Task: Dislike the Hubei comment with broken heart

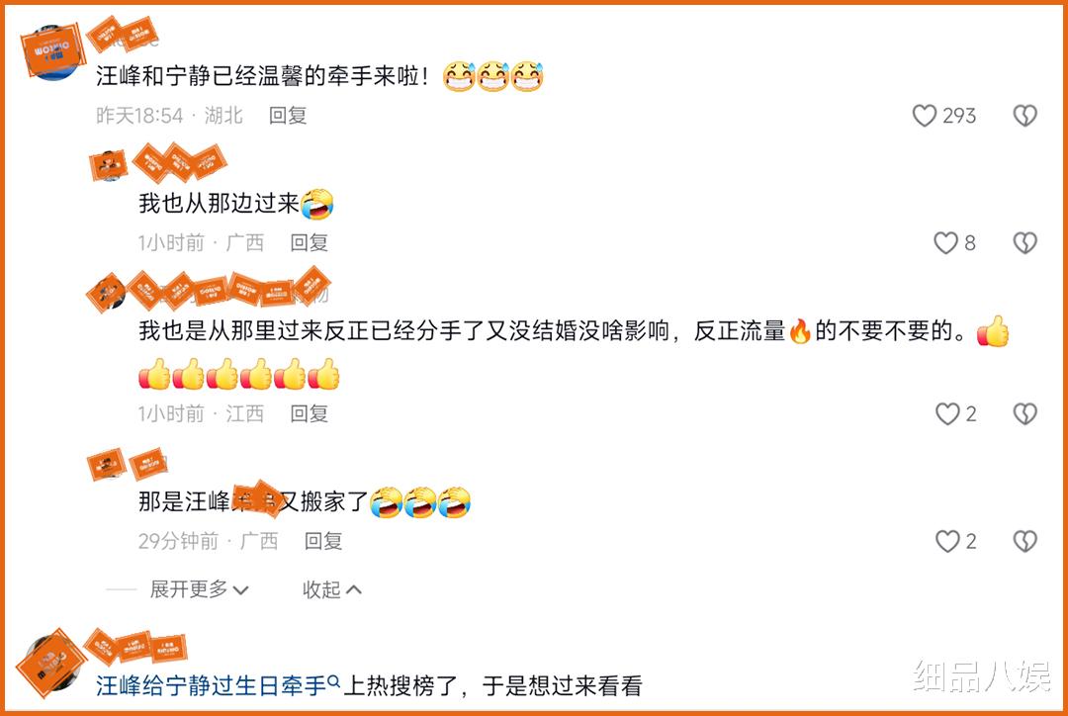Action: point(1025,116)
